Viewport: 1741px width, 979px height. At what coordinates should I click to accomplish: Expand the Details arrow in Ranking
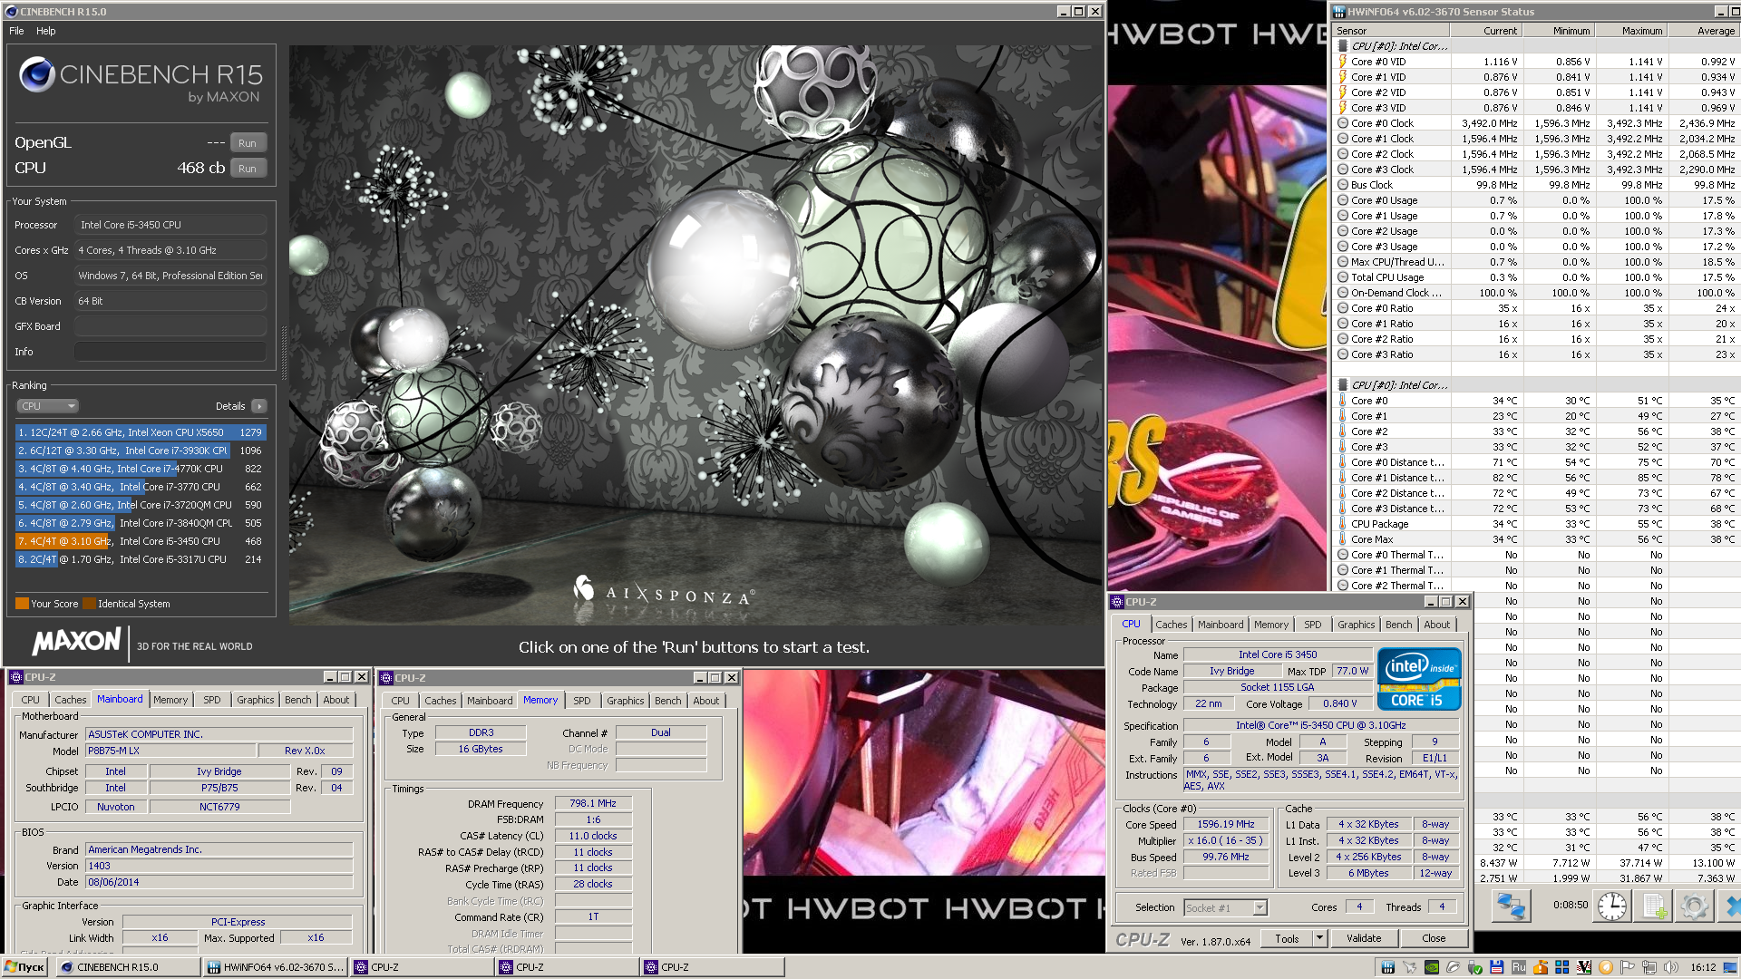point(258,406)
